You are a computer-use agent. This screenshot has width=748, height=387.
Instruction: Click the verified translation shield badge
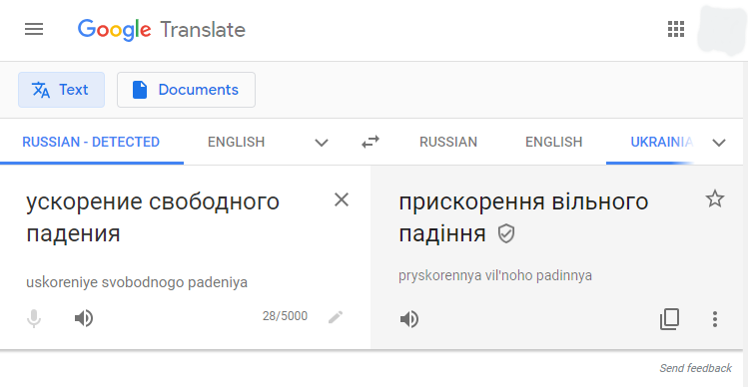point(506,234)
